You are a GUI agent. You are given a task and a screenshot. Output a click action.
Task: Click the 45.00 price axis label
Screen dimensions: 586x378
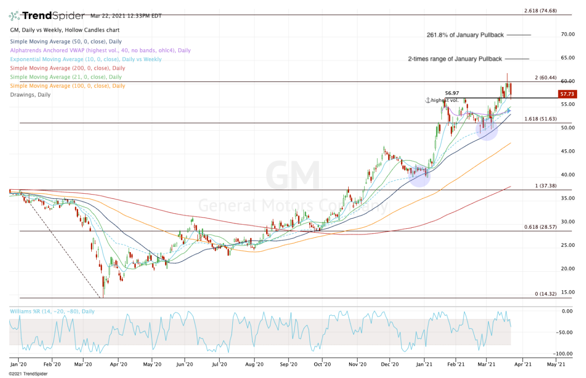pos(567,151)
